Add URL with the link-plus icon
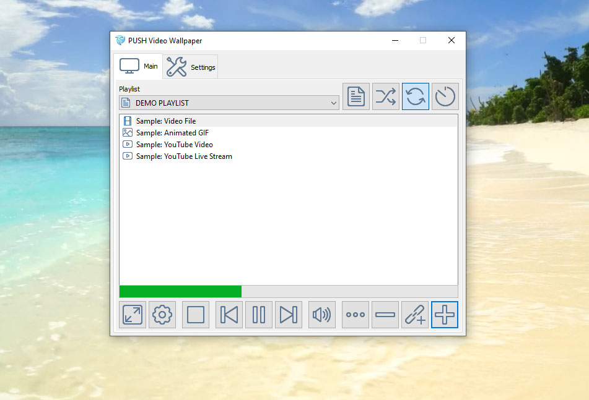The image size is (589, 400). (x=415, y=315)
